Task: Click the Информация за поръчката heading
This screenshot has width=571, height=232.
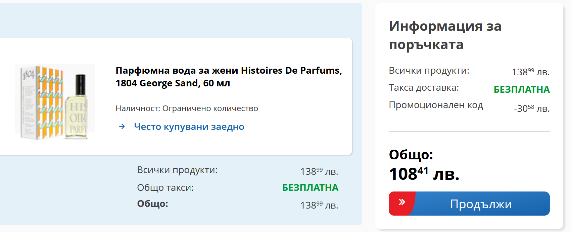Action: coord(445,35)
